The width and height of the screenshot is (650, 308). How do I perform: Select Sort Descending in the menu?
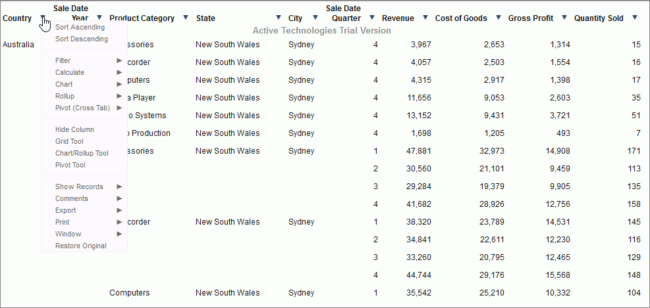coord(82,39)
